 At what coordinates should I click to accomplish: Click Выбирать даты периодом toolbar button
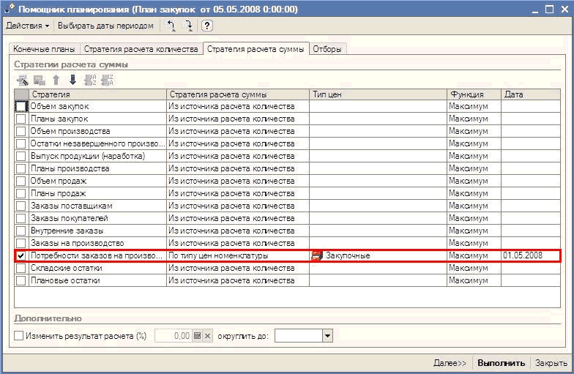click(105, 26)
